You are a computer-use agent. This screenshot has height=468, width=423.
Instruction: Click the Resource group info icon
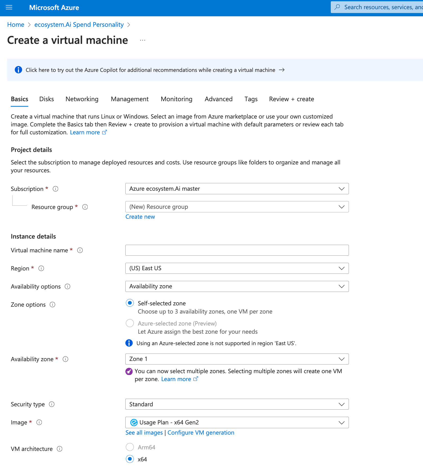pos(85,207)
